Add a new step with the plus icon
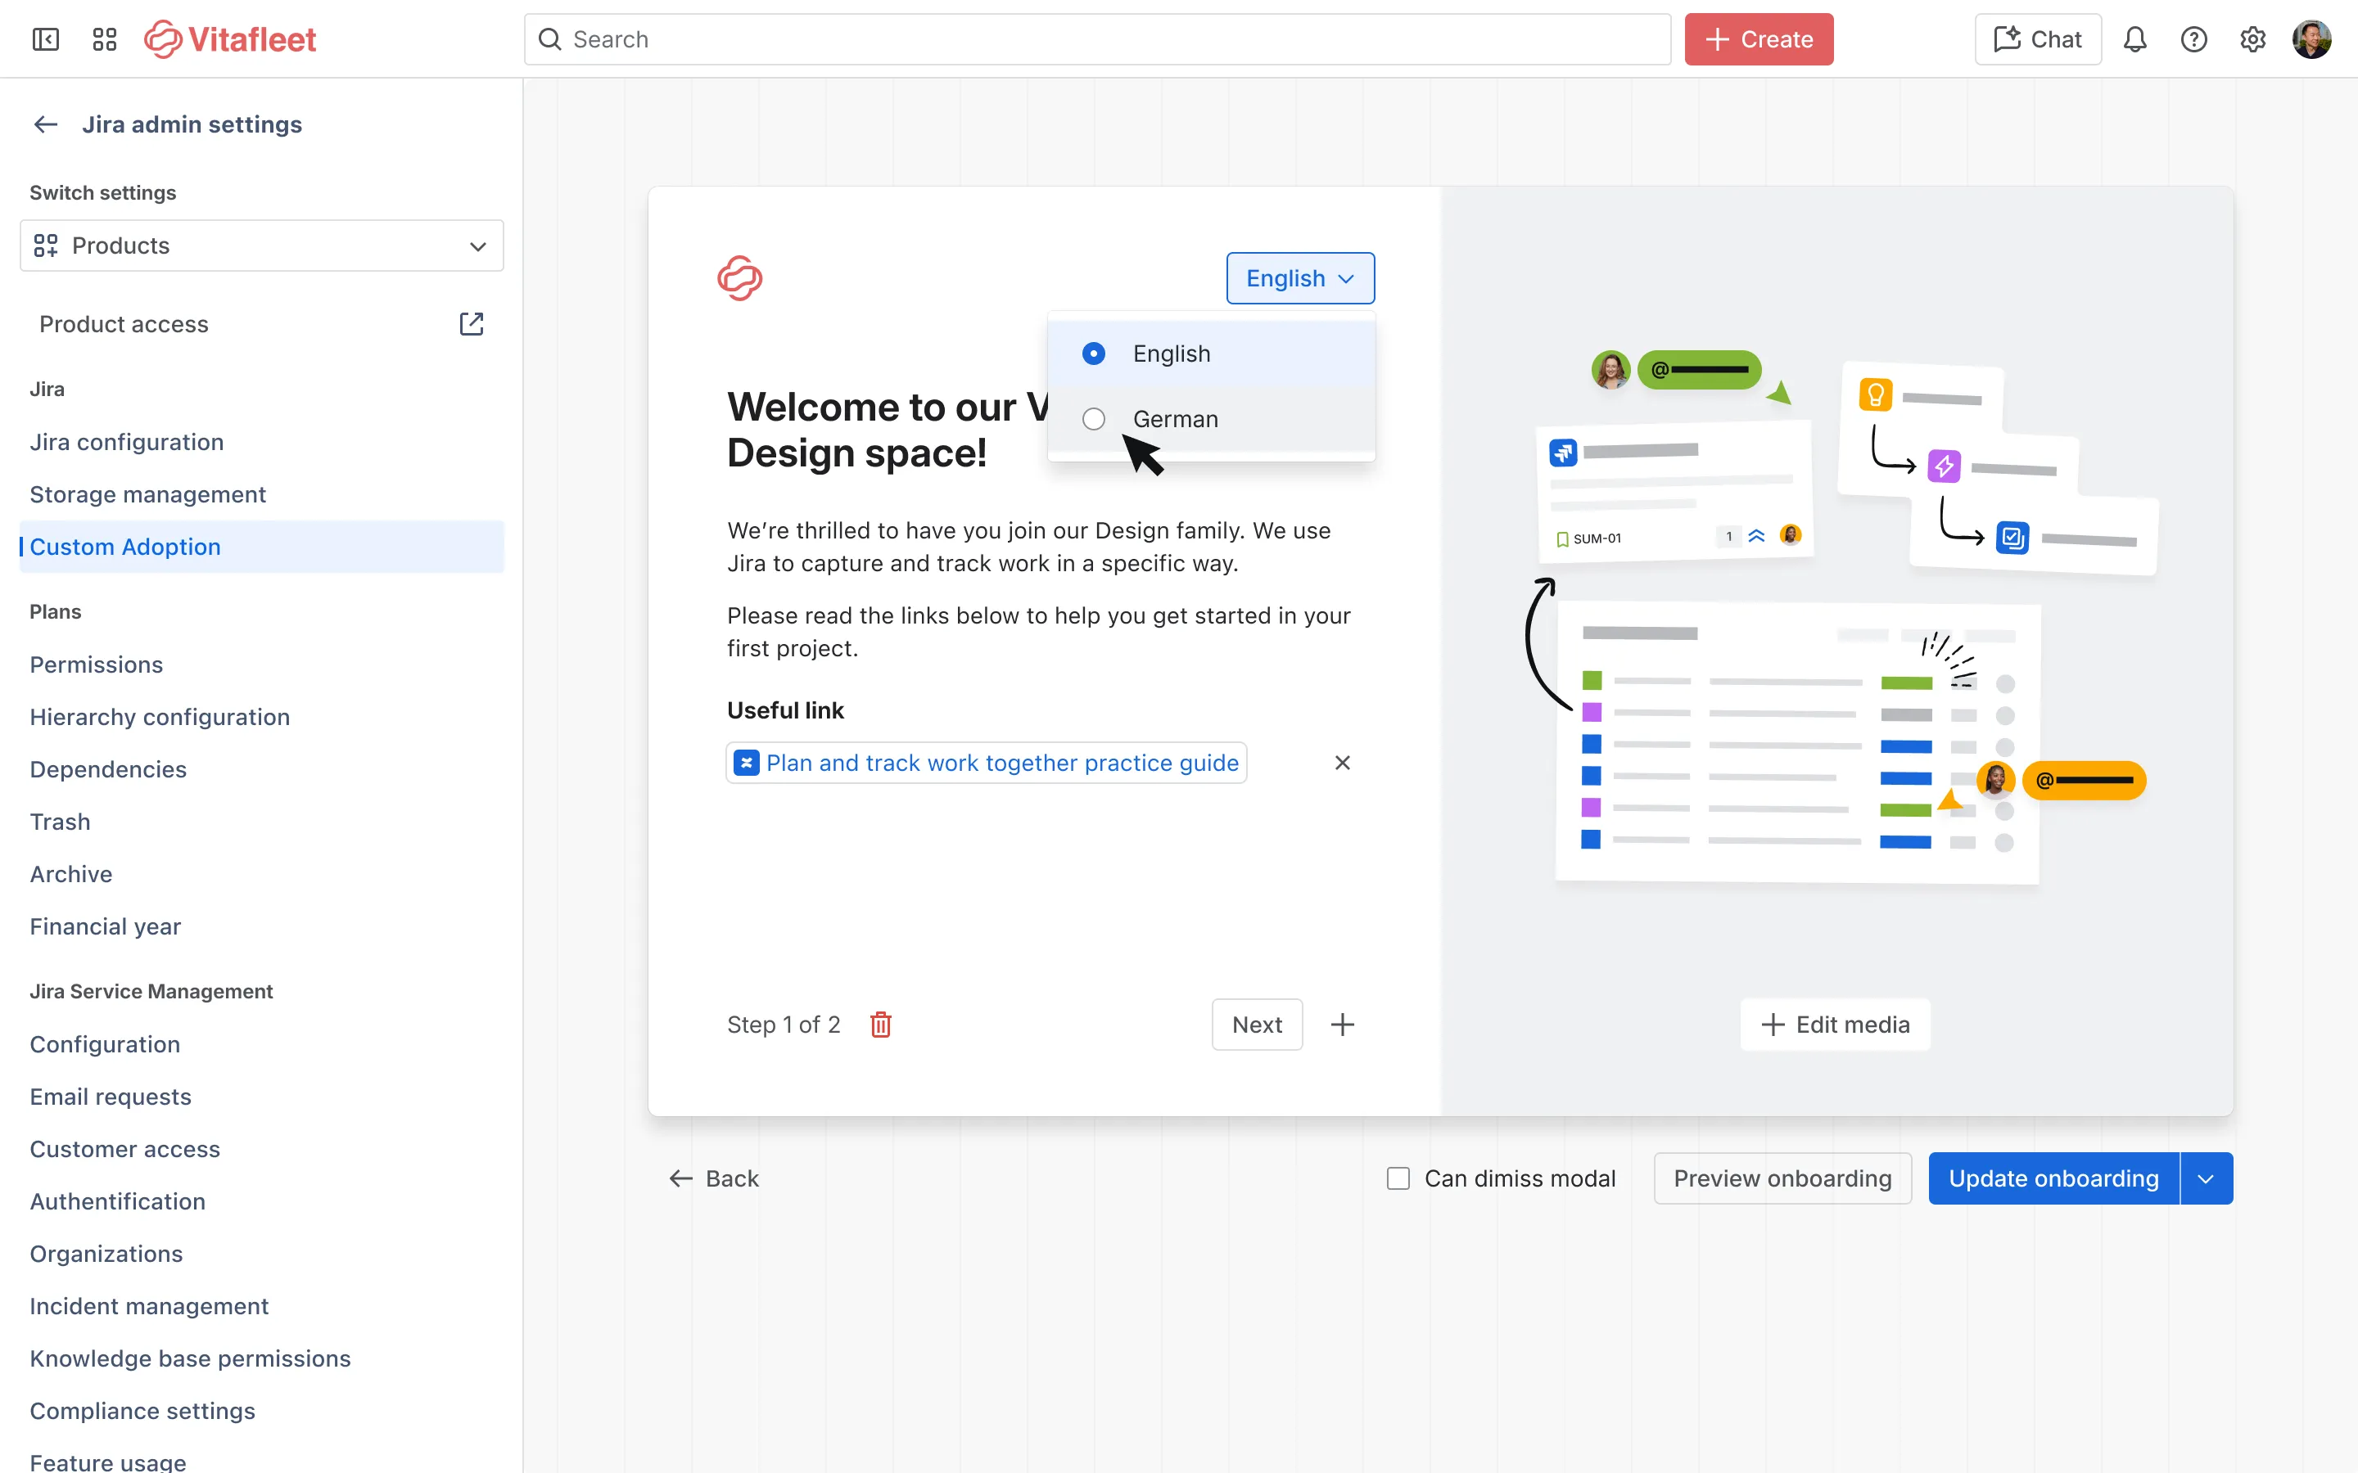The width and height of the screenshot is (2358, 1473). pyautogui.click(x=1342, y=1025)
